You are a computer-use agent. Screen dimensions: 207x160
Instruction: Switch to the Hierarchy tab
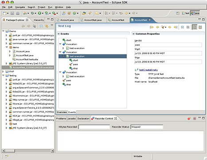click(39, 20)
